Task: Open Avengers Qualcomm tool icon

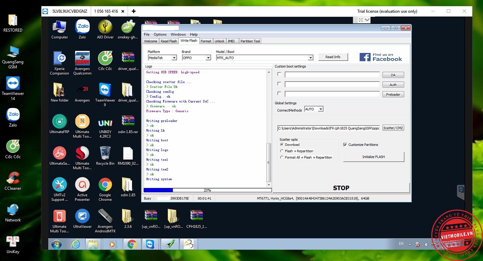Action: (82, 63)
